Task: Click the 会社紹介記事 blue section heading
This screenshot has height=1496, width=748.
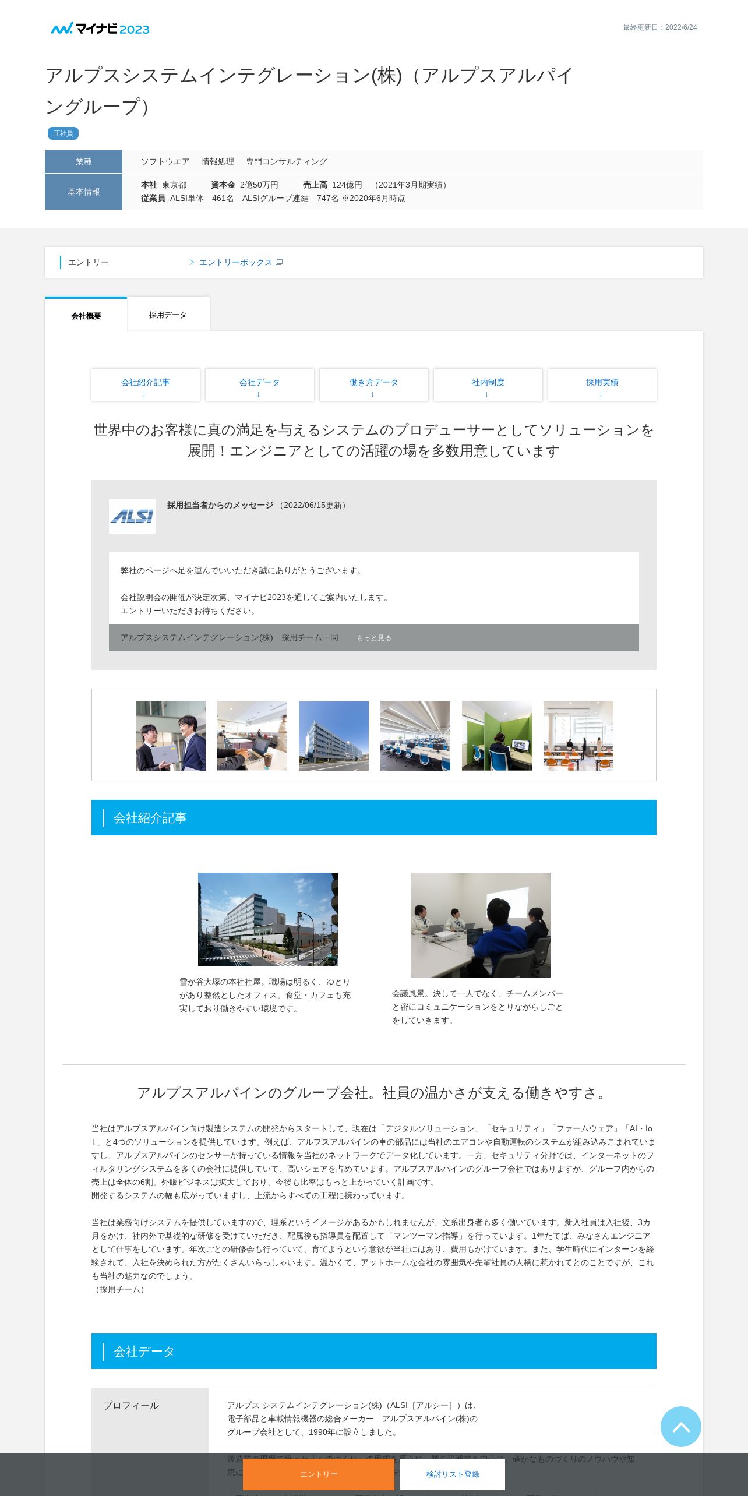Action: click(x=374, y=817)
